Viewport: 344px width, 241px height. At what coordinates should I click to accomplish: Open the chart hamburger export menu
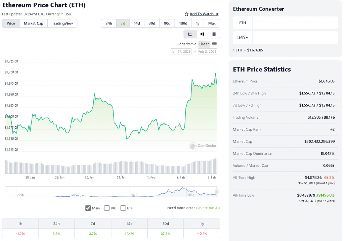(215, 44)
